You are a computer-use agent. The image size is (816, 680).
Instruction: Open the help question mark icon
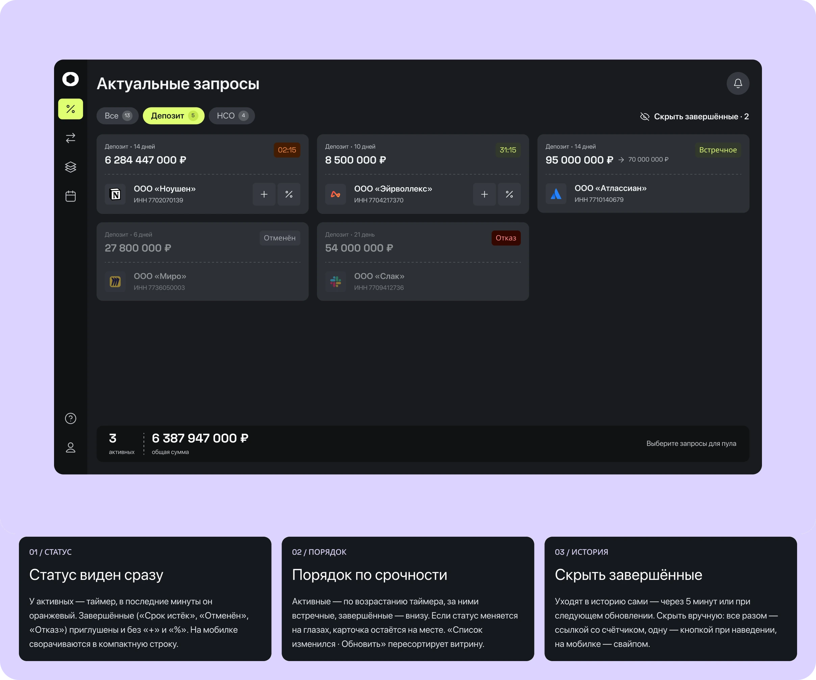coord(70,418)
